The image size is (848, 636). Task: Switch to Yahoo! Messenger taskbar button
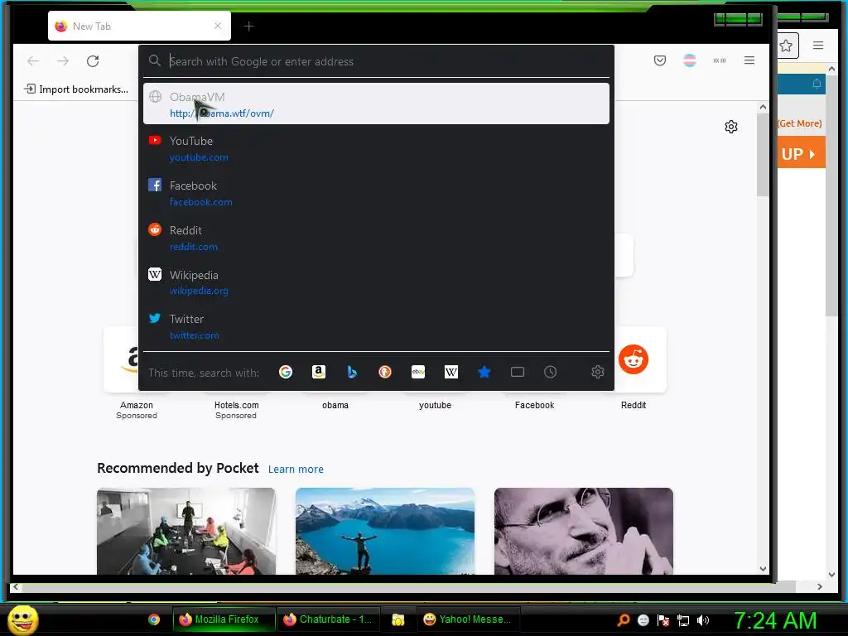469,619
